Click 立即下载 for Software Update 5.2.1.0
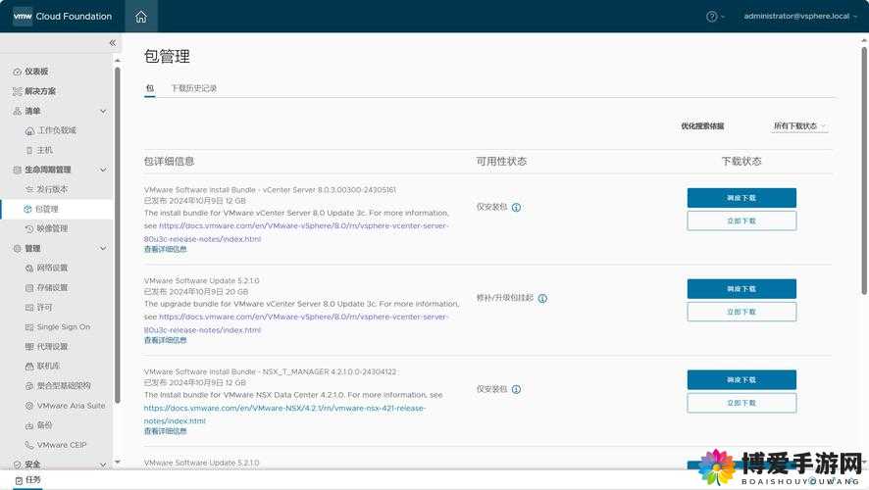This screenshot has height=490, width=869. tap(741, 312)
